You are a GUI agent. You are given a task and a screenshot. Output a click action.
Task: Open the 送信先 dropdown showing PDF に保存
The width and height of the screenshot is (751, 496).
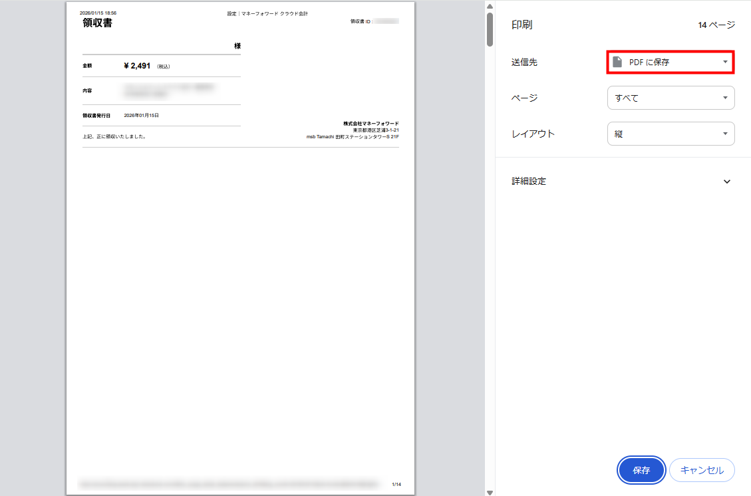point(671,62)
